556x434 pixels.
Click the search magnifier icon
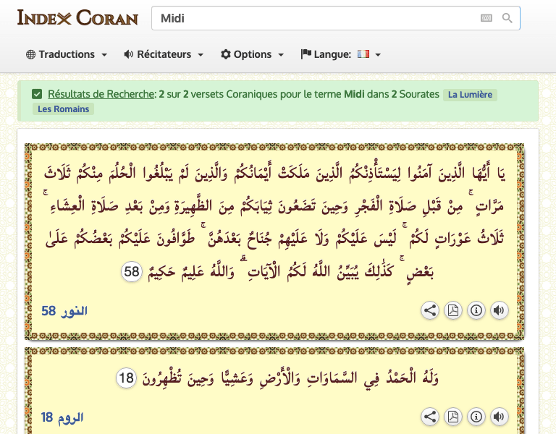coord(507,18)
